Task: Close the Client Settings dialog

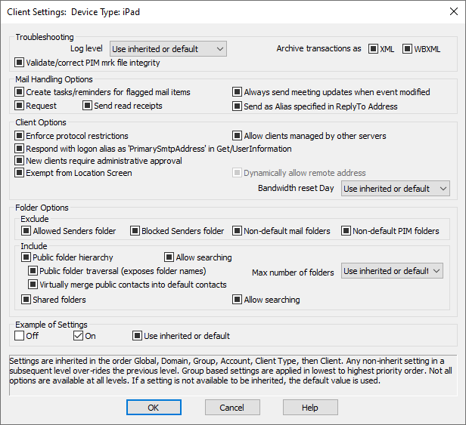Action: (x=454, y=11)
